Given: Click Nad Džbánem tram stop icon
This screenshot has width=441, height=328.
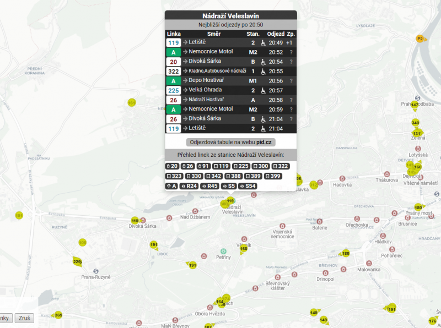Looking at the screenshot, I should click(x=195, y=211).
